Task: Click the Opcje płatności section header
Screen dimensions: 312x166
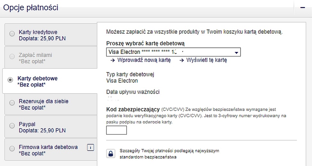Action: pyautogui.click(x=31, y=8)
